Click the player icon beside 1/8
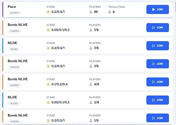The image size is (176, 125). pos(91,120)
